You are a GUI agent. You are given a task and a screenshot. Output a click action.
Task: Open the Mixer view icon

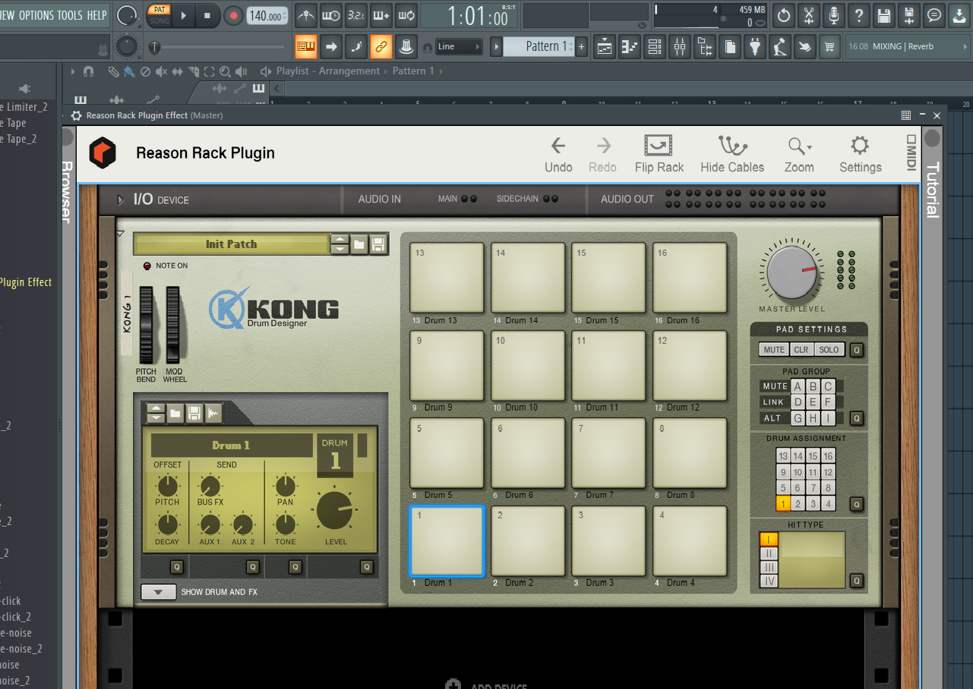pyautogui.click(x=680, y=46)
